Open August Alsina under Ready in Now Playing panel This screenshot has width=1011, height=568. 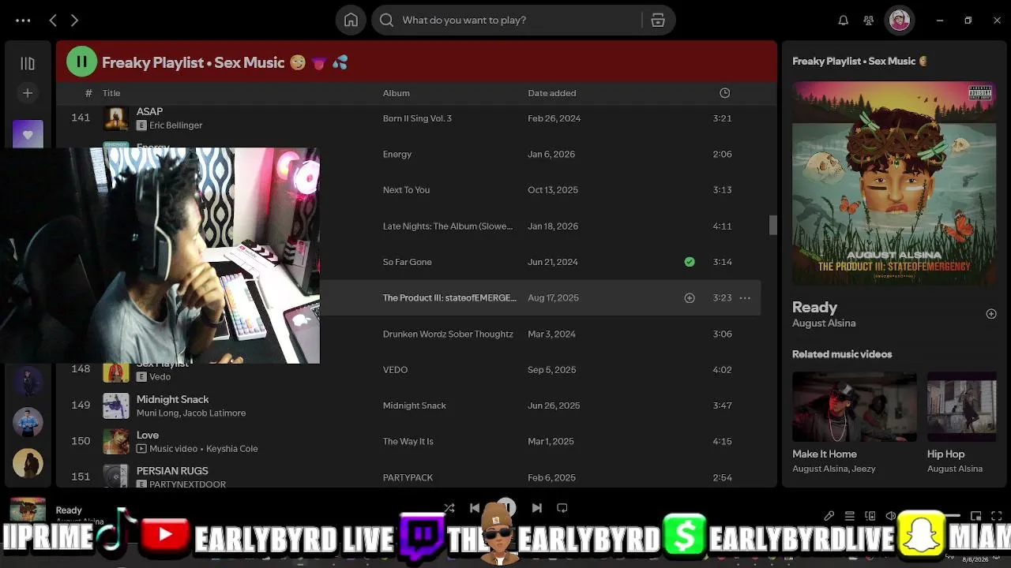824,323
